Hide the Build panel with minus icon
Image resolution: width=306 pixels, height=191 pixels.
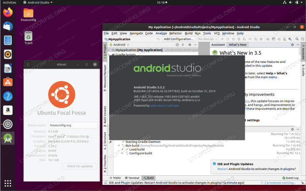298,129
